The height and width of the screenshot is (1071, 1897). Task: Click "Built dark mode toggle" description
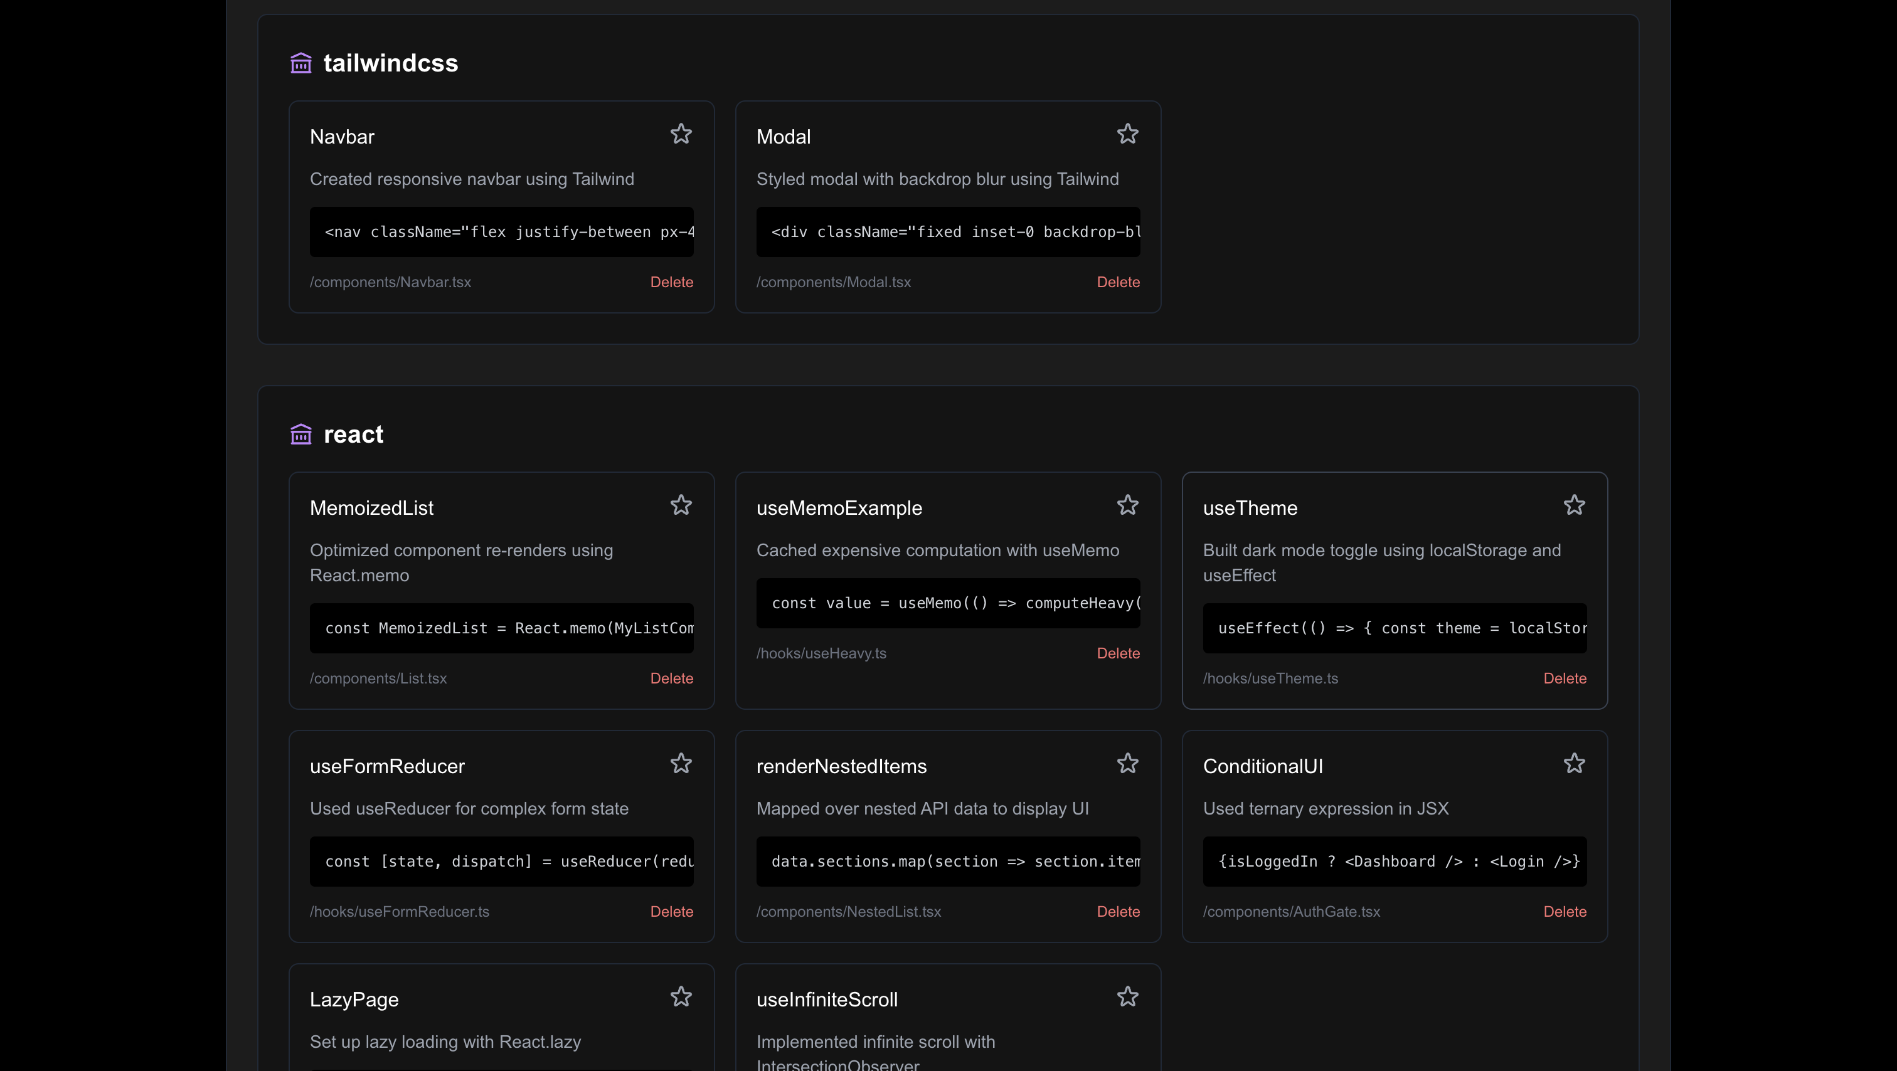(1381, 562)
